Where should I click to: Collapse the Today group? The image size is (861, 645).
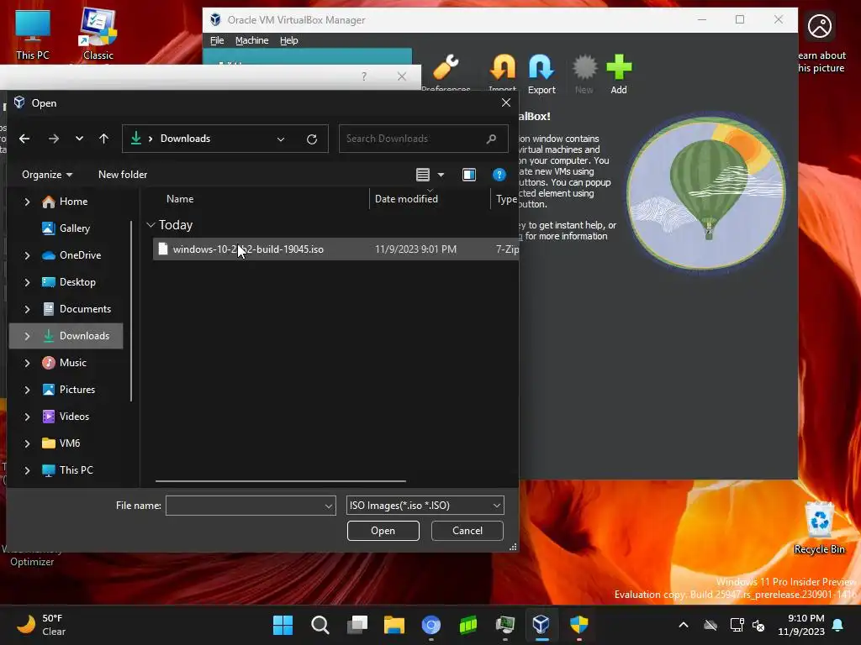point(151,225)
